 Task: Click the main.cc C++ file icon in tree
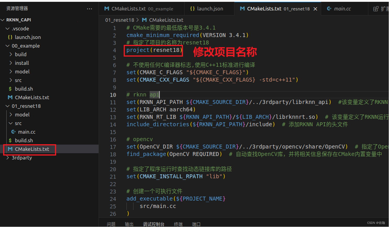13,132
